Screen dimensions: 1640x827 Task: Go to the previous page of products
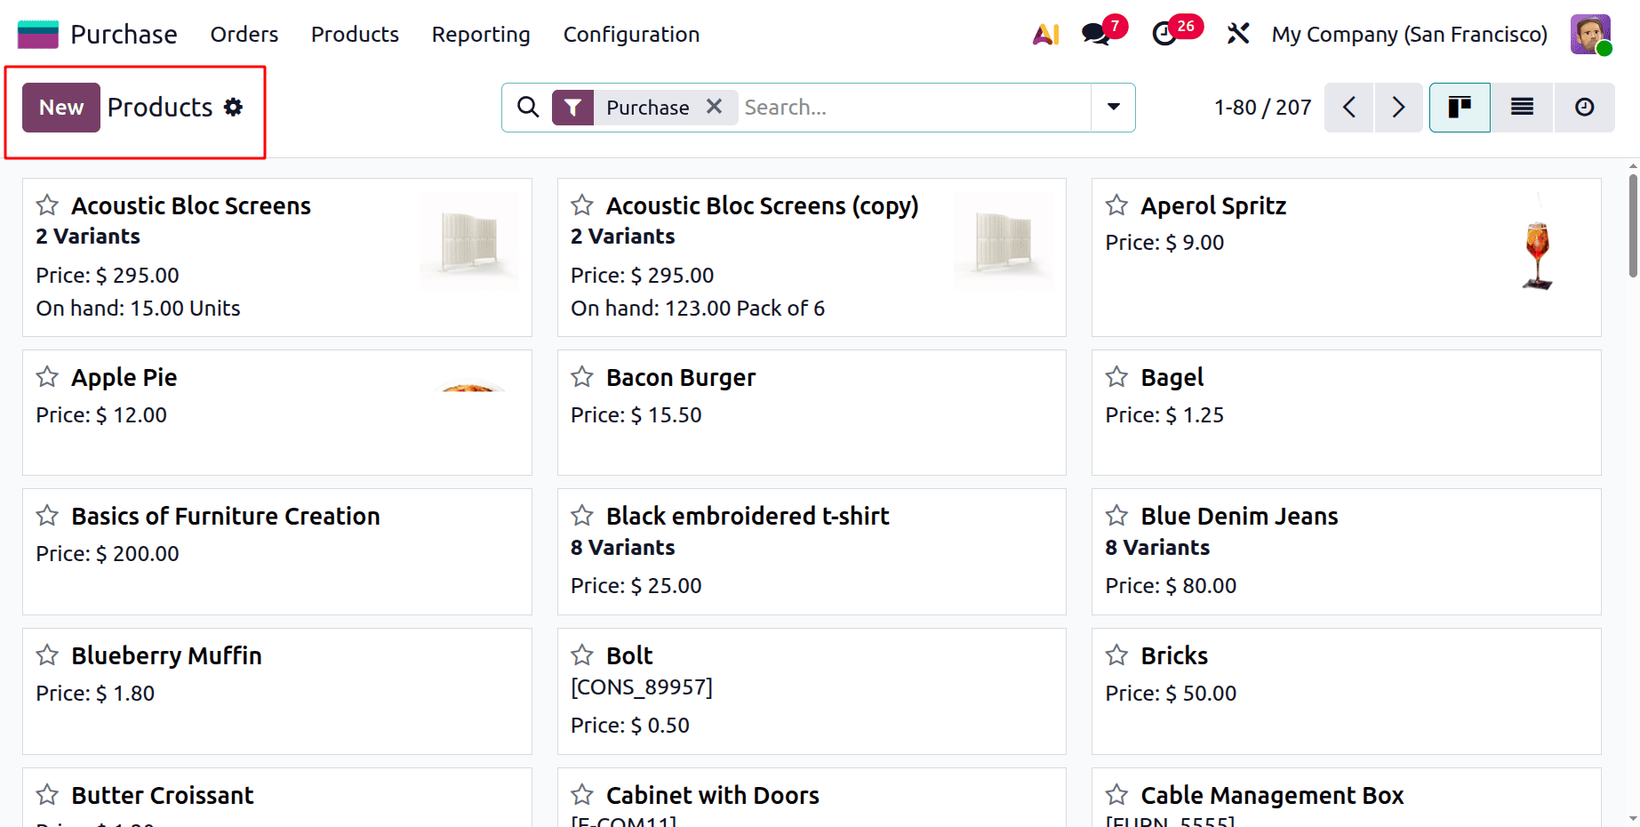(1348, 107)
